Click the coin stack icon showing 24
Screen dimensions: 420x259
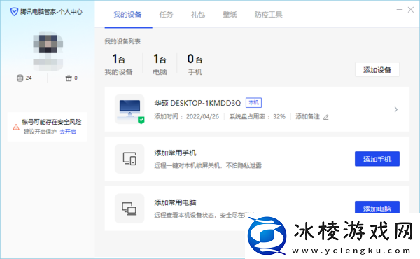click(x=20, y=78)
